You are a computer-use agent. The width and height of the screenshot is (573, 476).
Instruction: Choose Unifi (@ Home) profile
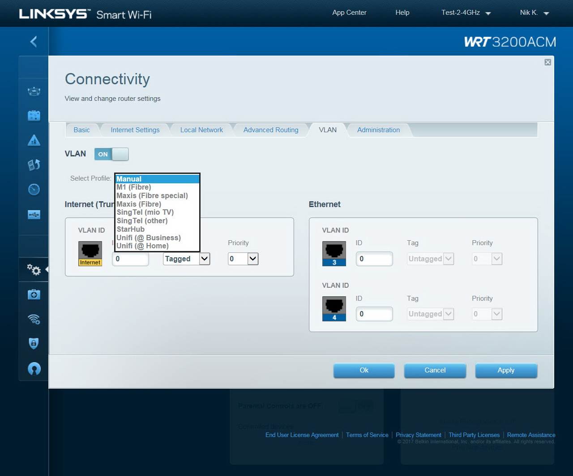coord(157,246)
